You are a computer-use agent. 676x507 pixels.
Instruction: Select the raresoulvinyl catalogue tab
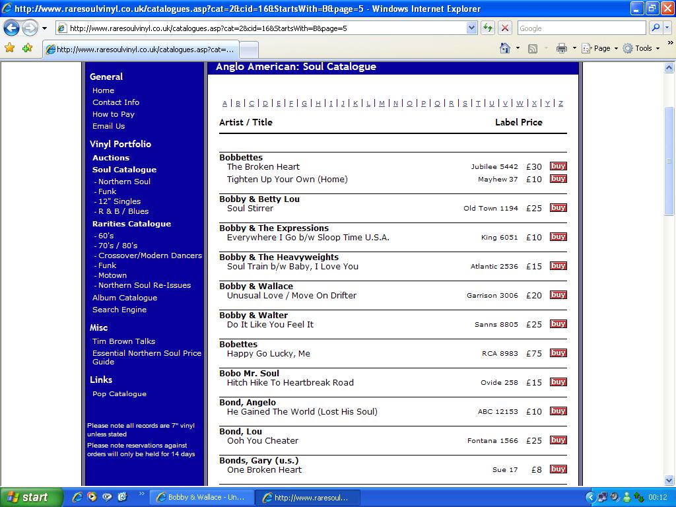click(141, 50)
